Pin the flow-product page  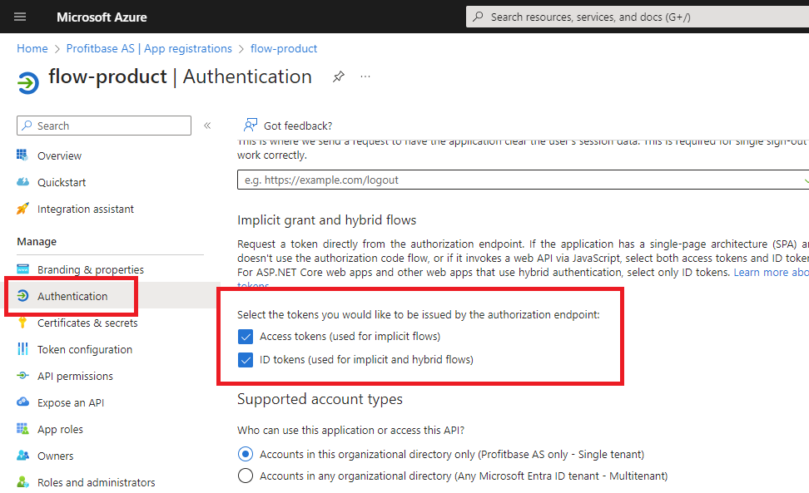pyautogui.click(x=338, y=76)
